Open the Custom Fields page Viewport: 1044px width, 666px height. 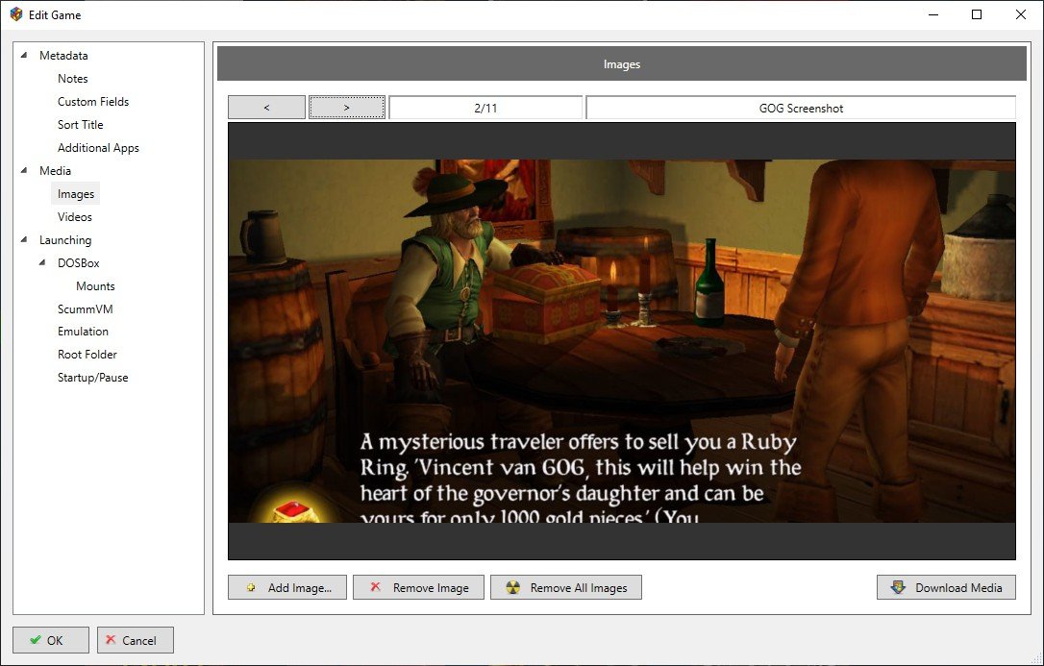[x=93, y=102]
